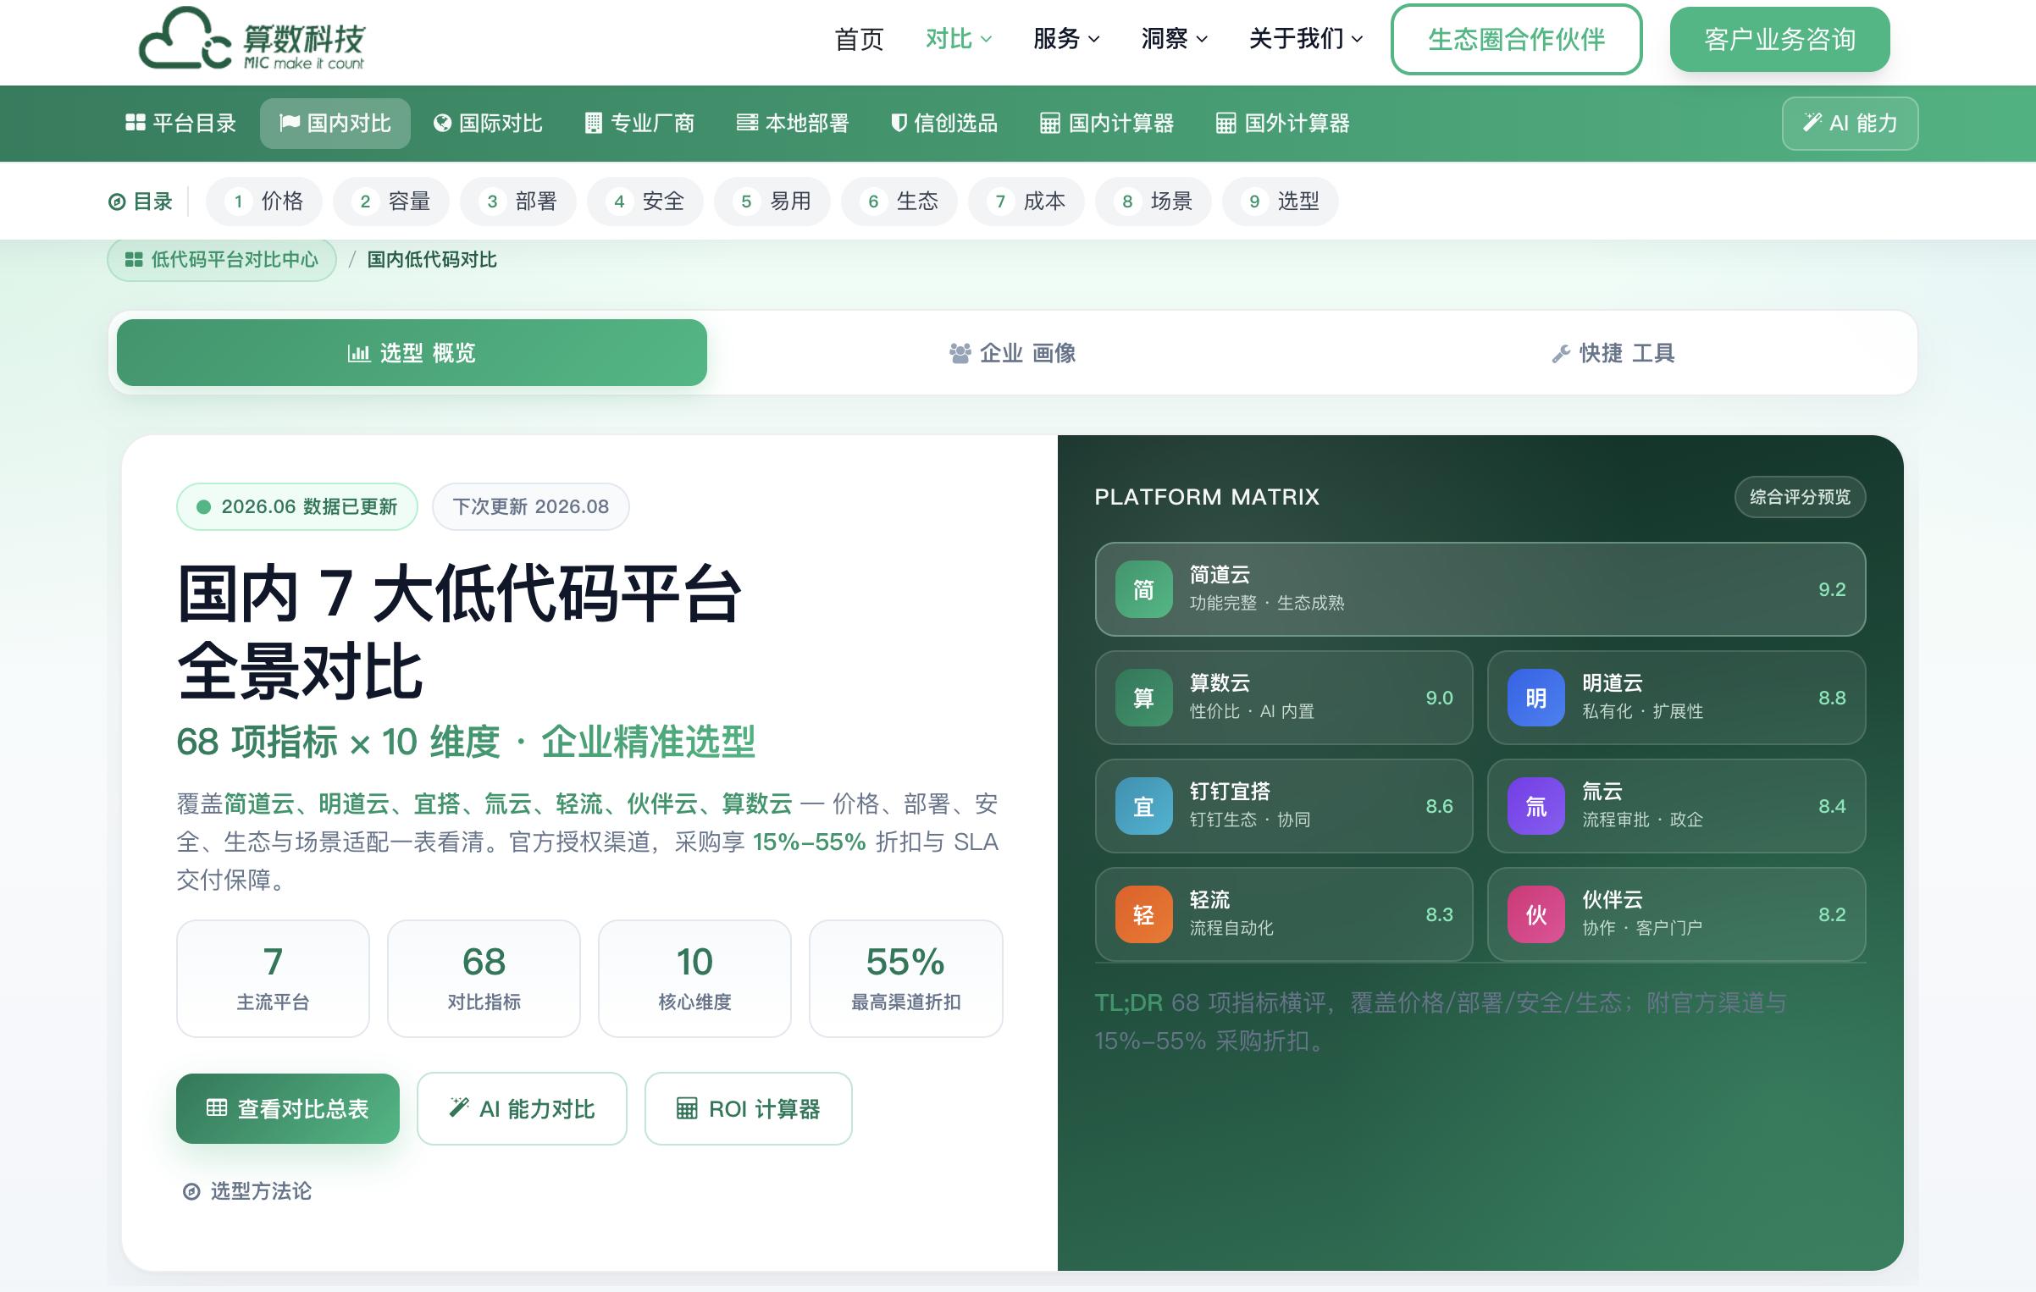Click the 目录 compass label
This screenshot has height=1292, width=2036.
tap(141, 202)
